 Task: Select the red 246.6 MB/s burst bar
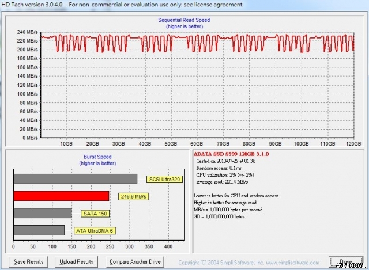click(x=61, y=196)
